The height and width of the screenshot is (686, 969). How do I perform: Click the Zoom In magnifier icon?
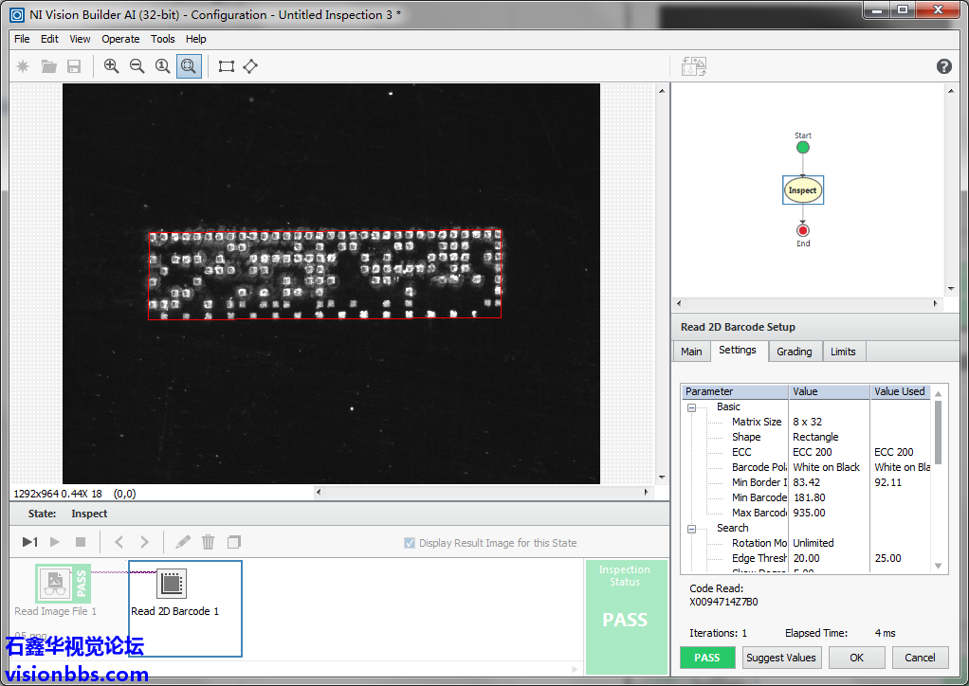(112, 66)
